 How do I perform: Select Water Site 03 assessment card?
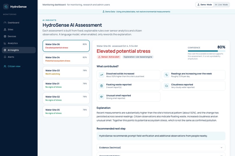point(66,72)
